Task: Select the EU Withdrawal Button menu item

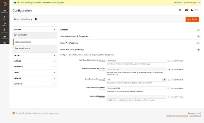Action: tap(35, 42)
